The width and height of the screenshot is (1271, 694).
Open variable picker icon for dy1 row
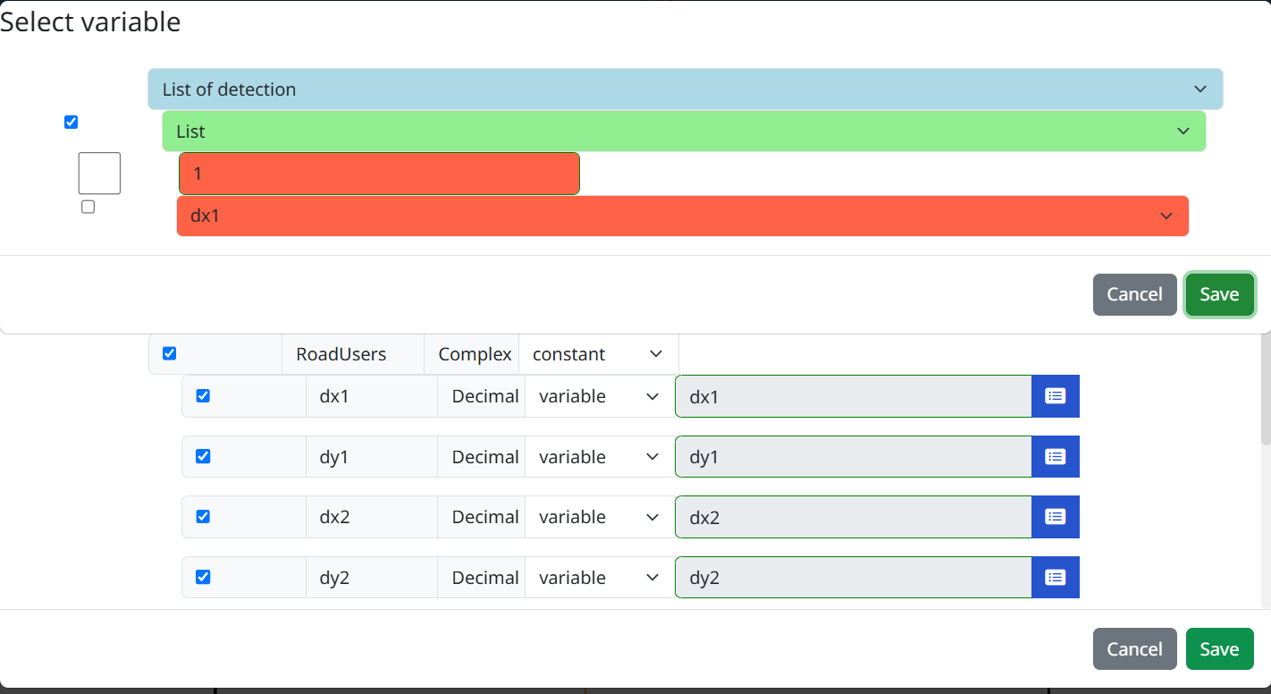(x=1056, y=457)
